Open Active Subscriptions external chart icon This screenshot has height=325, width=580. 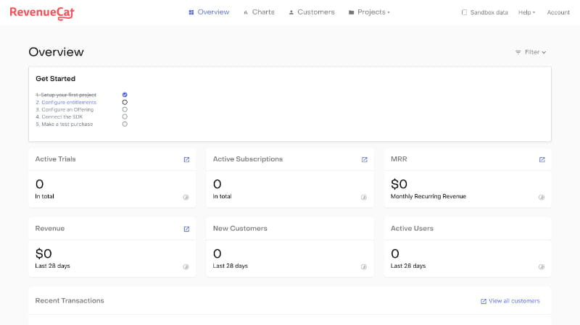coord(364,159)
